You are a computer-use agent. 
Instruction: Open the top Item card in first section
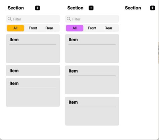pos(33,49)
